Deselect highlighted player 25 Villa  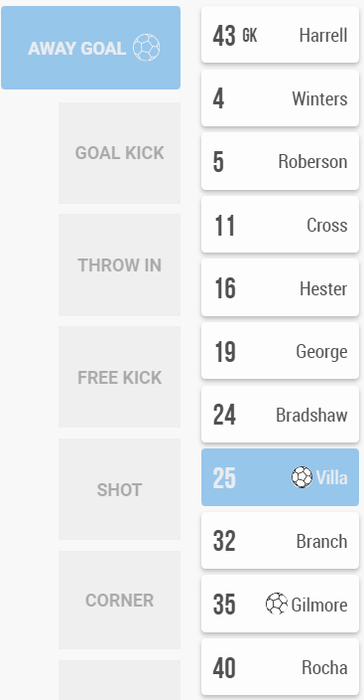pos(281,477)
